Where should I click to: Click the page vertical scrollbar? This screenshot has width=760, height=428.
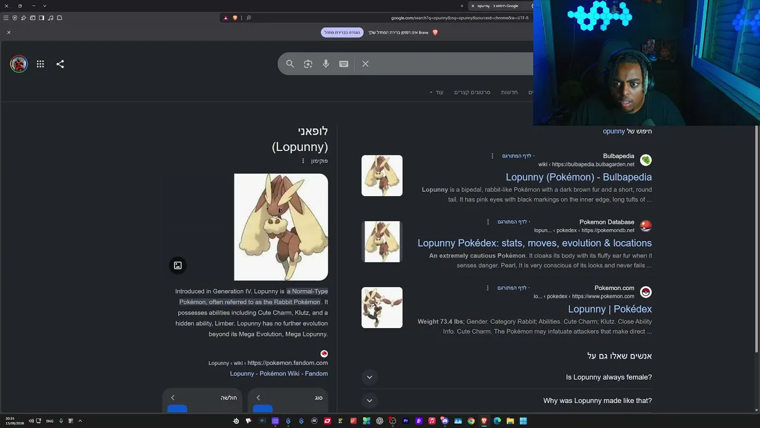[756, 238]
